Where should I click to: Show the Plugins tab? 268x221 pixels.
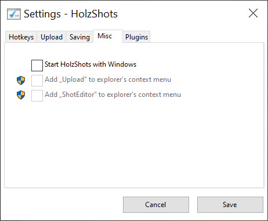point(136,37)
